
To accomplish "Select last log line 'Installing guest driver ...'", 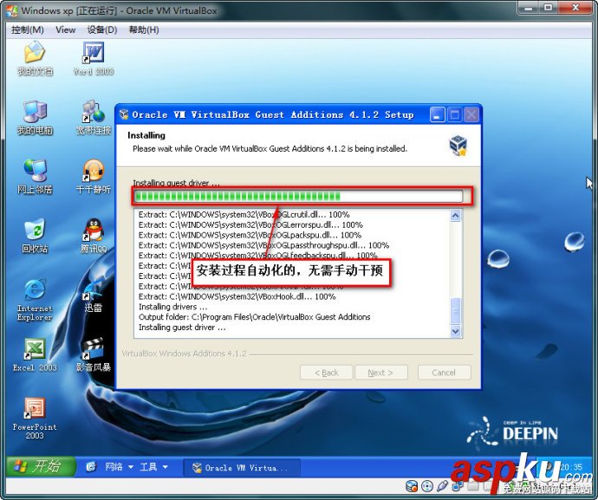I will click(182, 328).
